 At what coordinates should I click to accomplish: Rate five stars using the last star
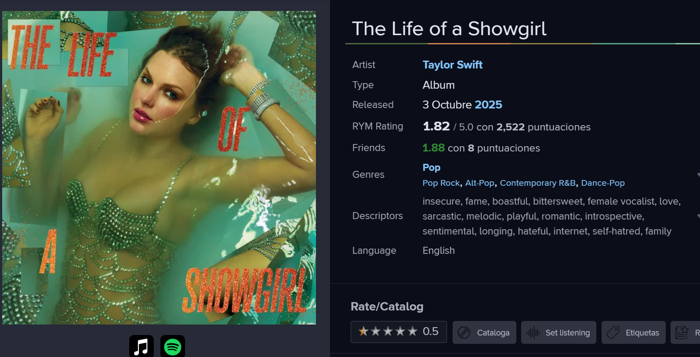tap(413, 332)
